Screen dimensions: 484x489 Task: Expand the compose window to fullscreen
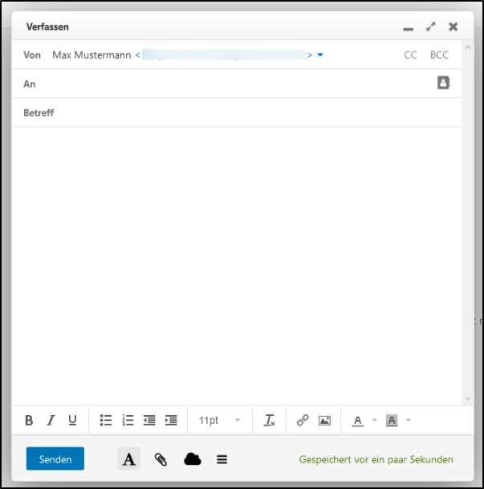pos(431,26)
